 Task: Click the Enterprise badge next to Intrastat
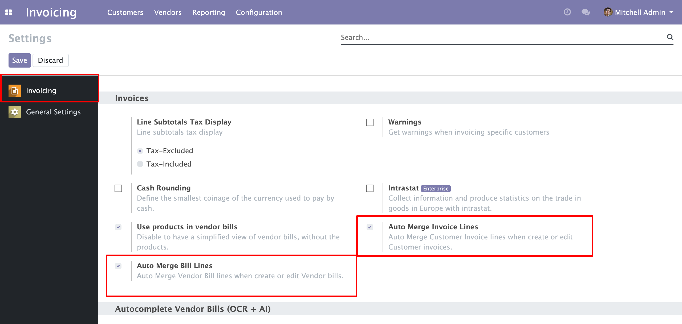coord(436,189)
